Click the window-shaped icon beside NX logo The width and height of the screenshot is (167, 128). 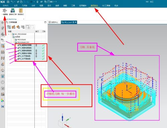[8, 2]
